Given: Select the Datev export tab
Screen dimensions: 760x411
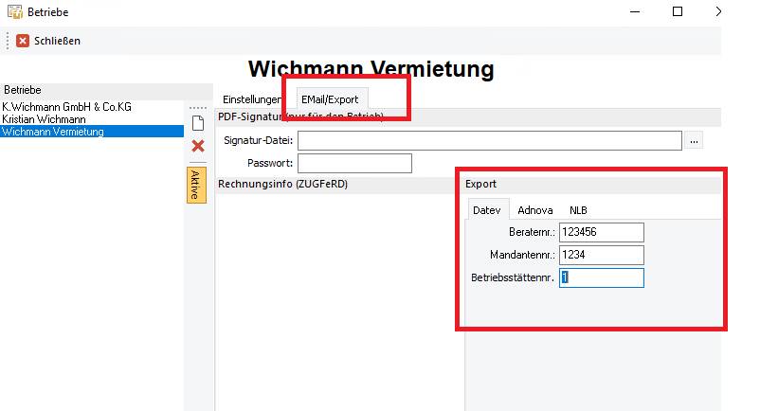Looking at the screenshot, I should 487,210.
